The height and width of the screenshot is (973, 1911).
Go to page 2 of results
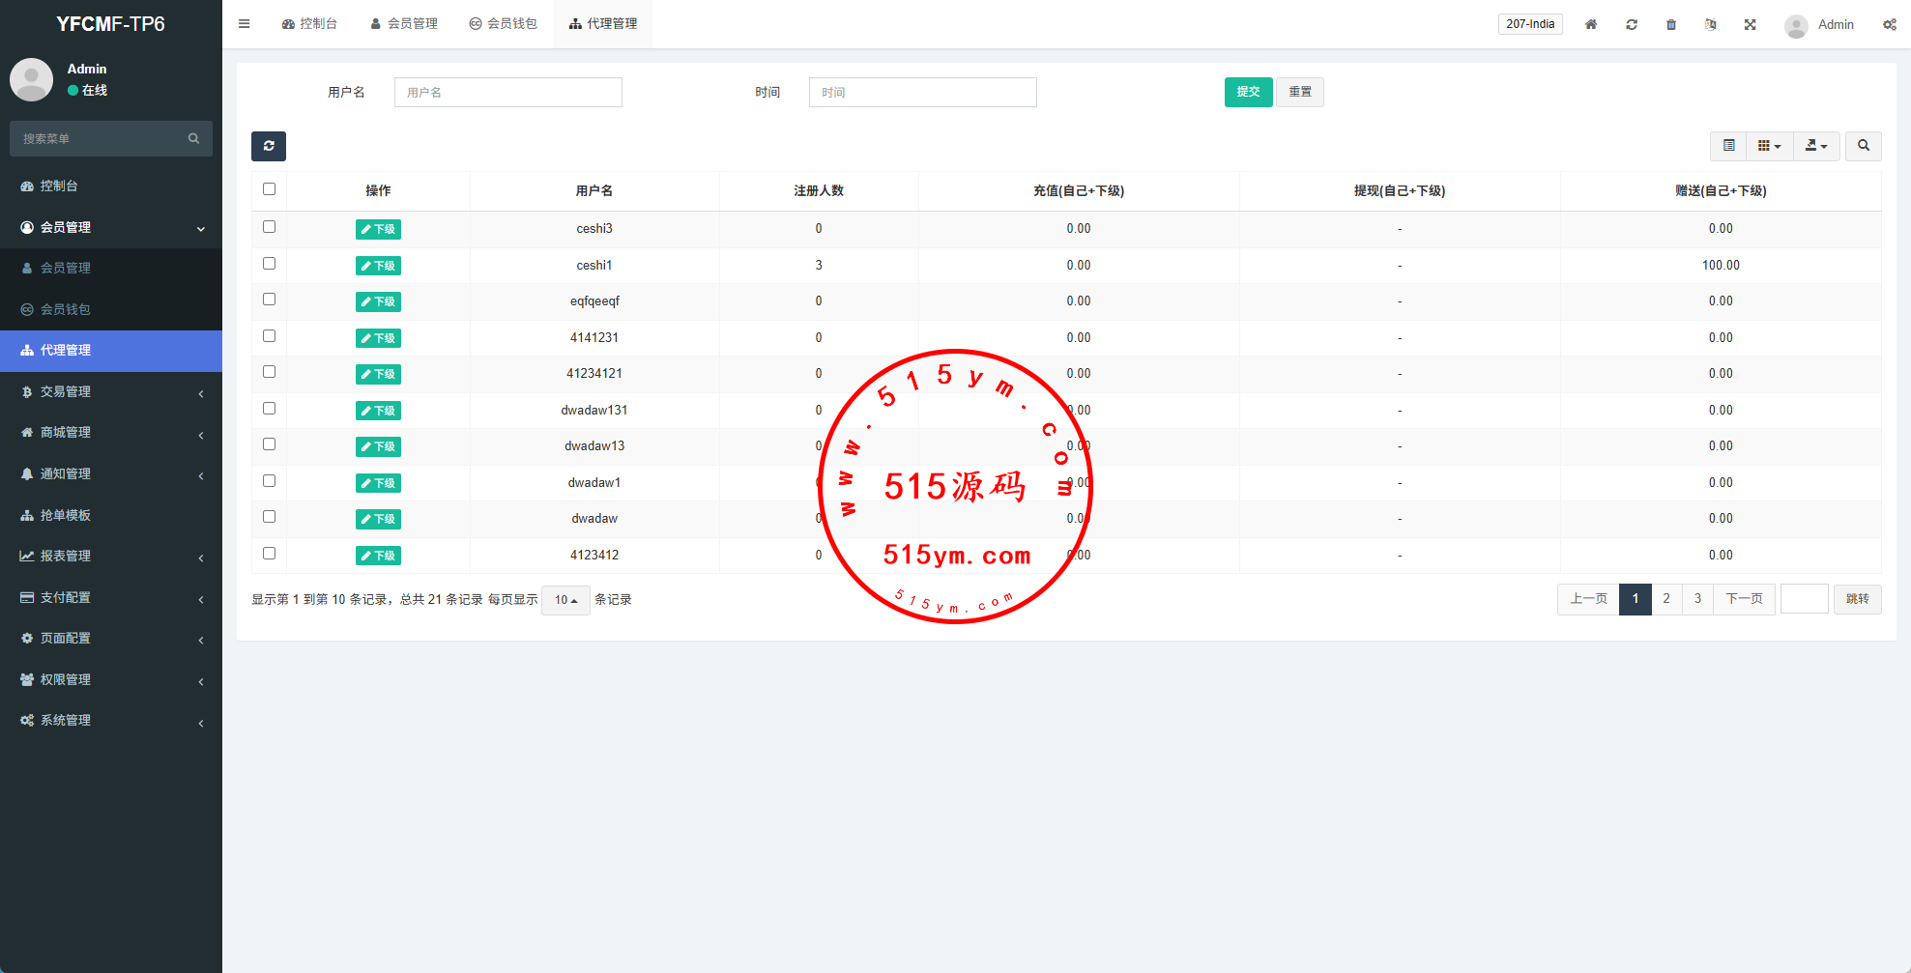(1665, 599)
